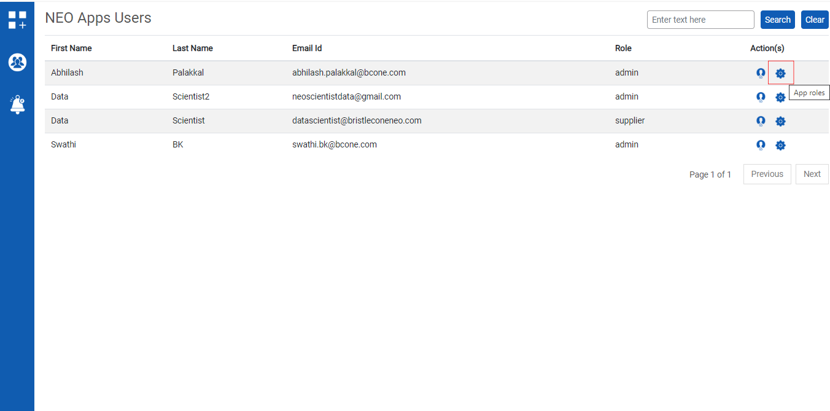
Task: Go to Next page
Action: (x=812, y=174)
